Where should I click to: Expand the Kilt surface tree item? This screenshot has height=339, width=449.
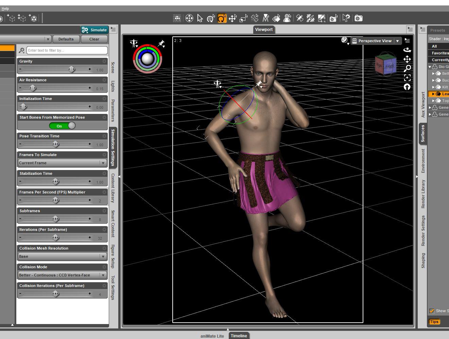pyautogui.click(x=433, y=87)
